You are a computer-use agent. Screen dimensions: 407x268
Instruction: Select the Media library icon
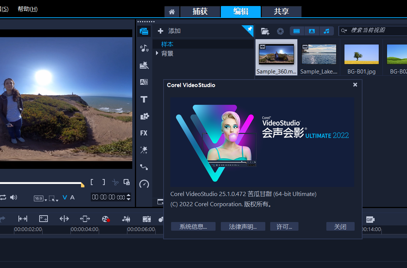144,31
